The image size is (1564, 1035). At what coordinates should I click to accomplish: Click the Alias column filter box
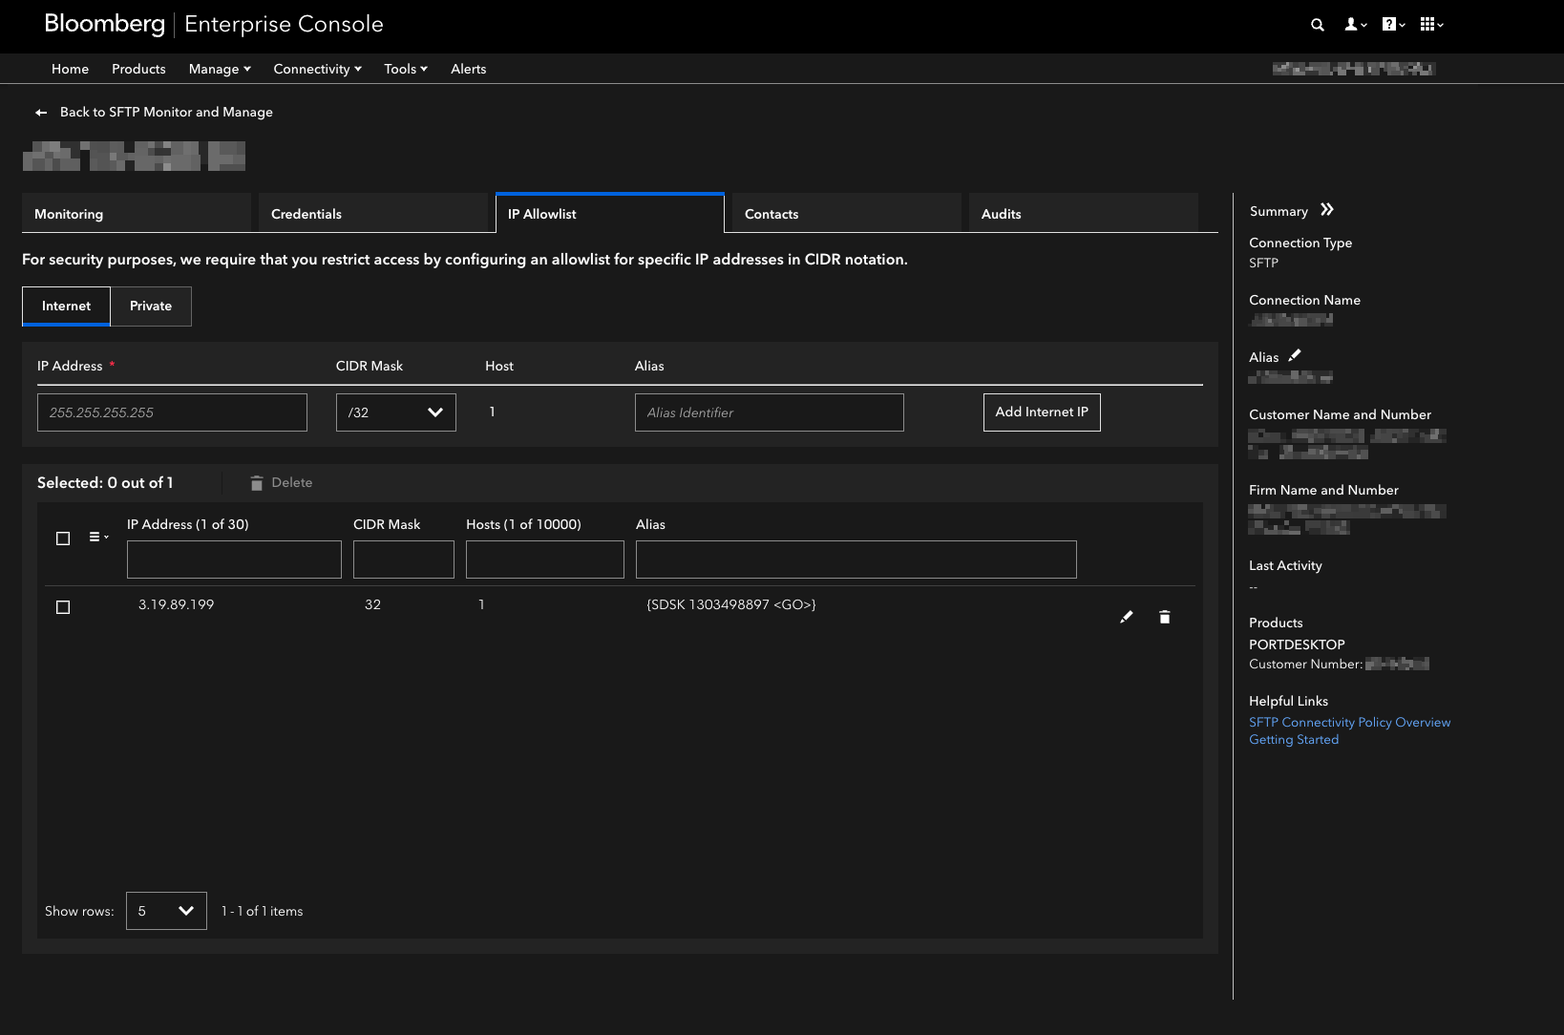pos(856,560)
